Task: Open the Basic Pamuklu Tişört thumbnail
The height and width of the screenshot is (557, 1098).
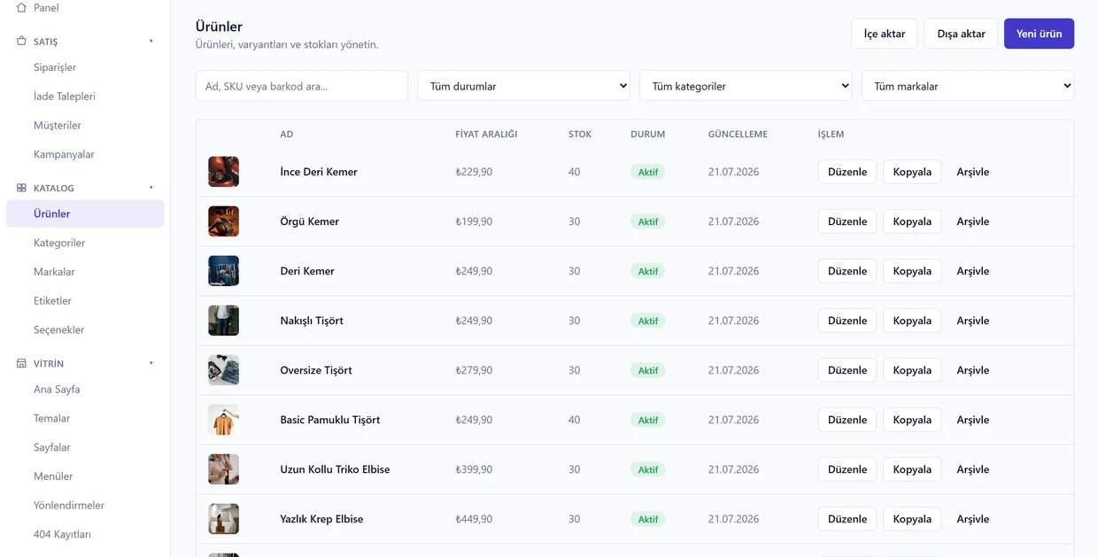Action: [223, 420]
